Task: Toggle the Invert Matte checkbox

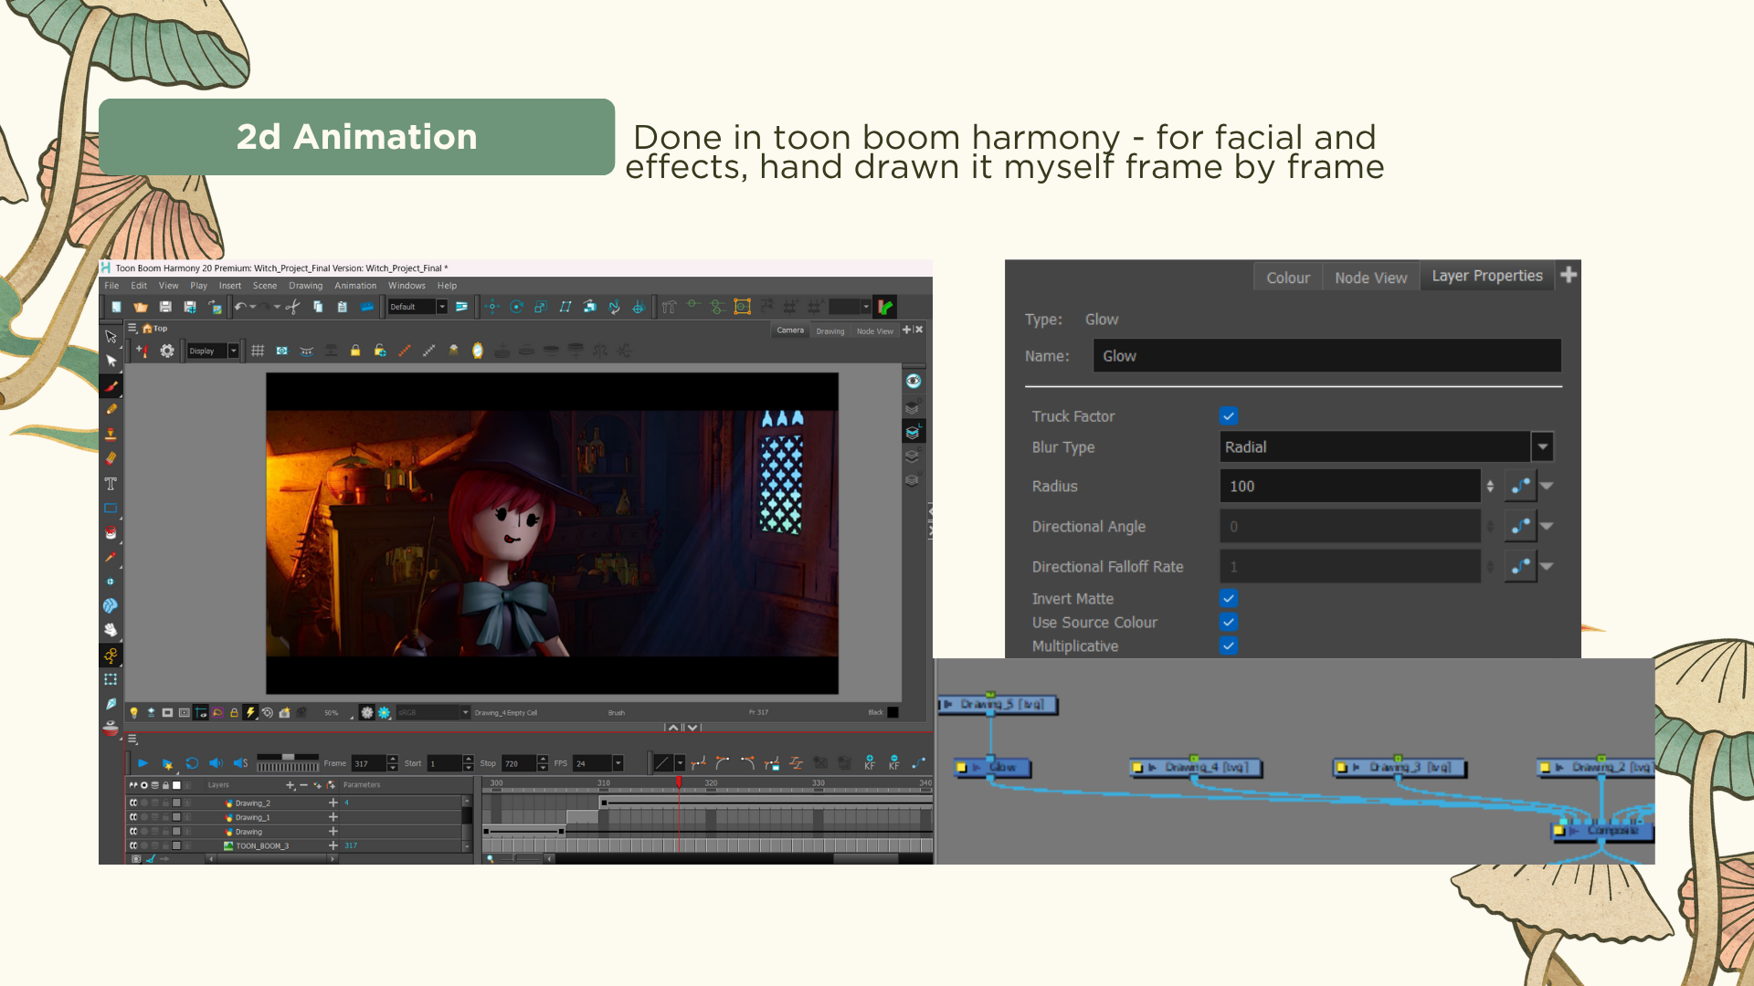Action: tap(1229, 599)
